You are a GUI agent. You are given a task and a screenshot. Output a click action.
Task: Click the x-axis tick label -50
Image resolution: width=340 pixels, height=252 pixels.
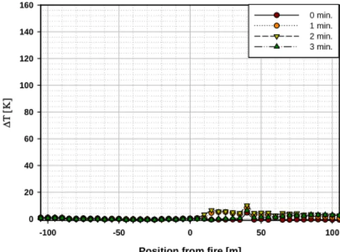[x=119, y=233]
